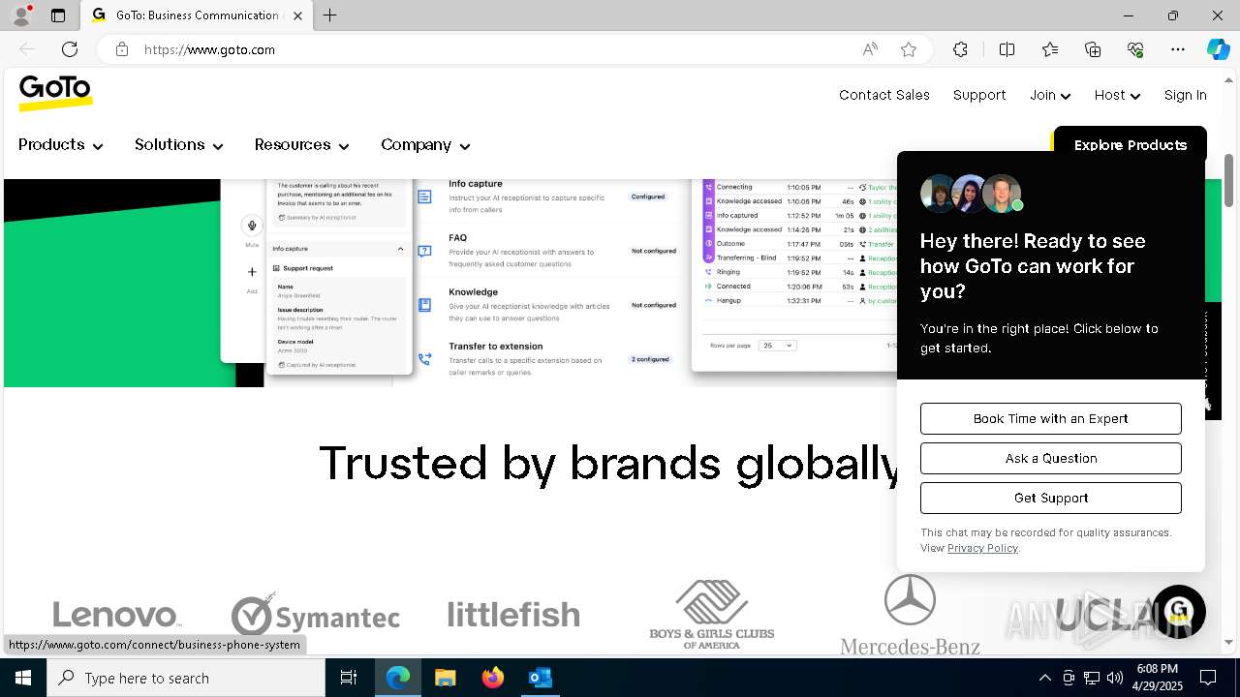
Task: Click the chat launcher bubble icon
Action: point(1178,612)
